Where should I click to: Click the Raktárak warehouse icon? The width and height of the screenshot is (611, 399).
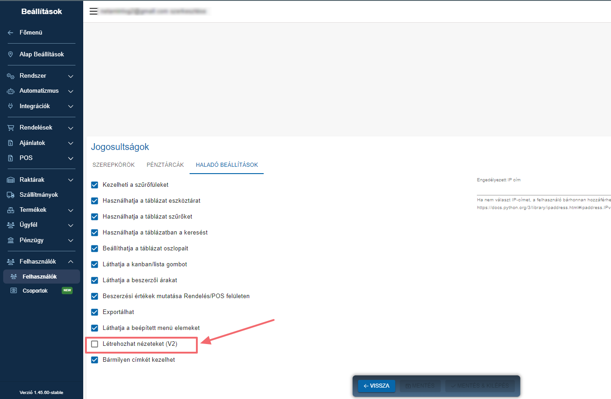pyautogui.click(x=10, y=180)
